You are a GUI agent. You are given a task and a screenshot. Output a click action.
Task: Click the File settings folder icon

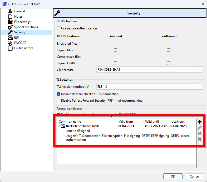coord(10,22)
